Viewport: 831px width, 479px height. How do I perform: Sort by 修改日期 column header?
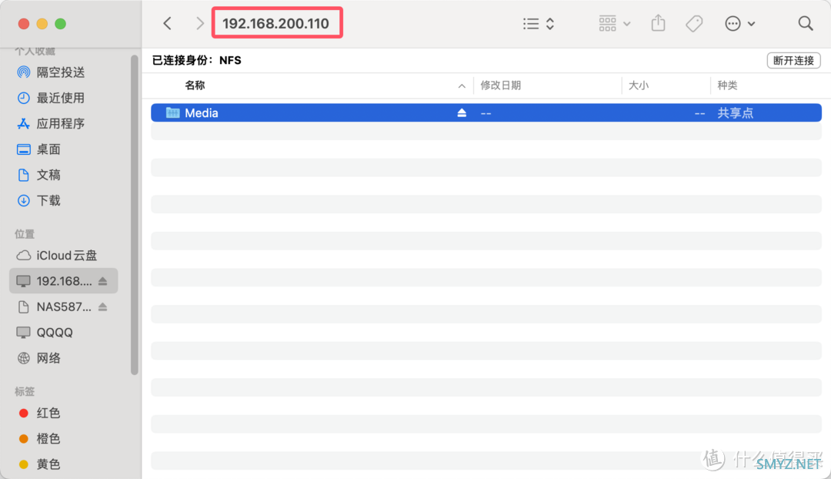coord(501,85)
